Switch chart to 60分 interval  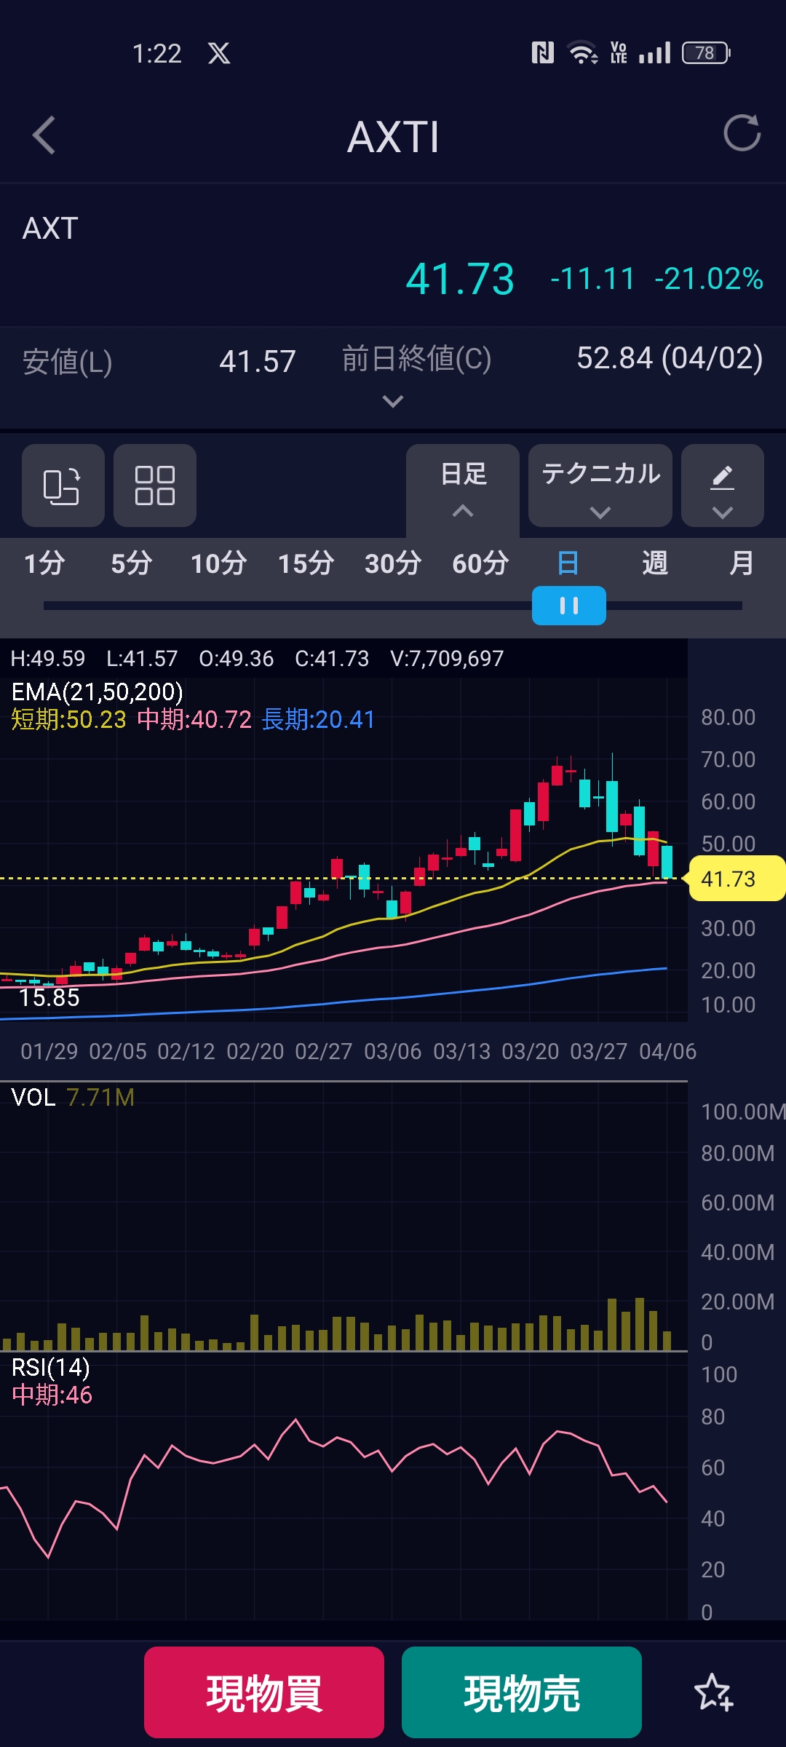point(480,563)
